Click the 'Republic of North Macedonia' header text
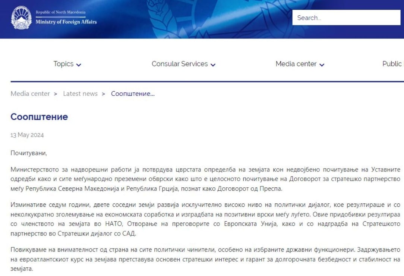The width and height of the screenshot is (404, 276). click(60, 12)
